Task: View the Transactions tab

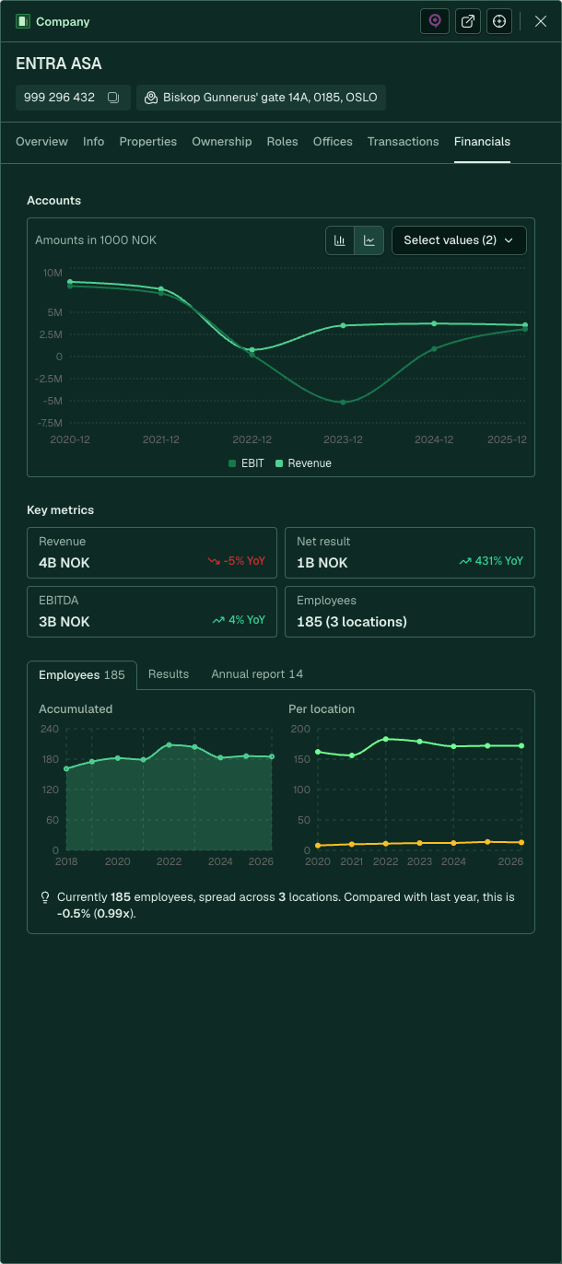Action: click(403, 142)
